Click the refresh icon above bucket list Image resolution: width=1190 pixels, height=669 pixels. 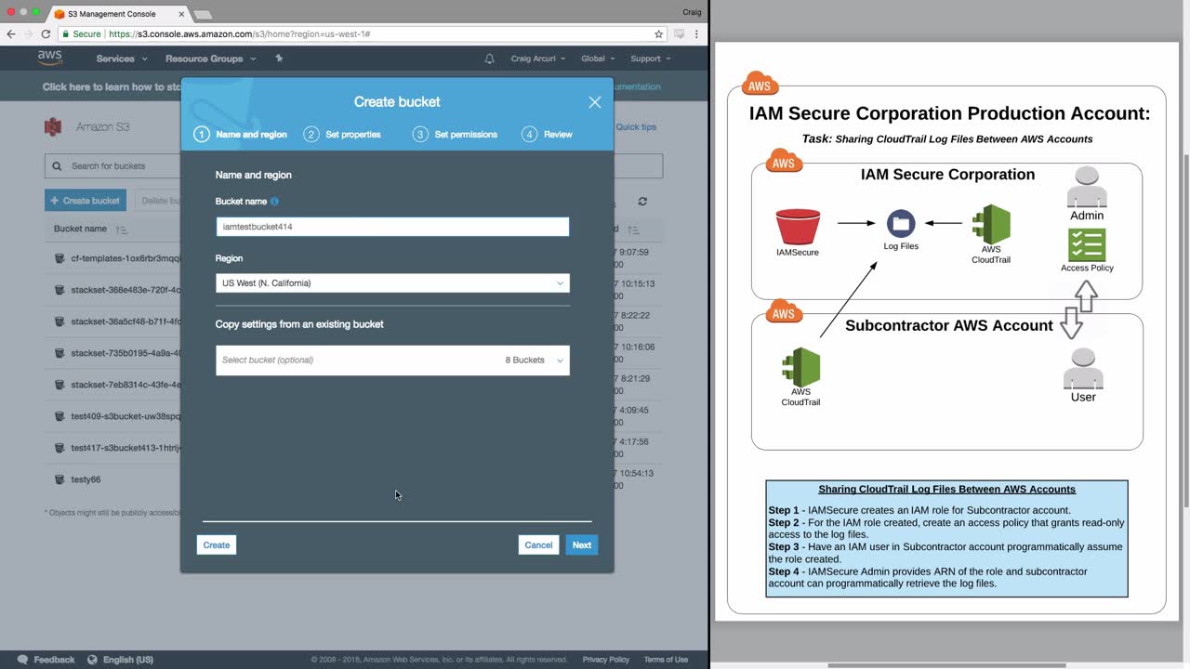(642, 201)
